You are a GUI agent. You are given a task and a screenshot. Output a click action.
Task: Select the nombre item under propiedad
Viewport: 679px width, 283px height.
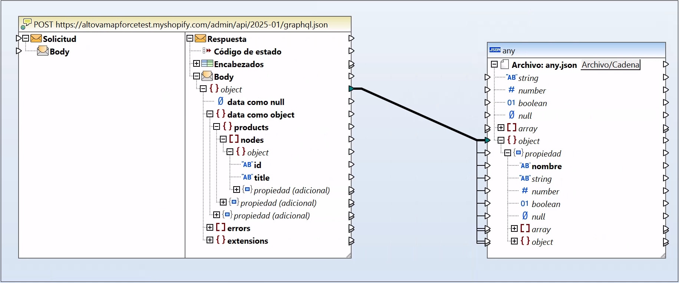[x=547, y=166]
